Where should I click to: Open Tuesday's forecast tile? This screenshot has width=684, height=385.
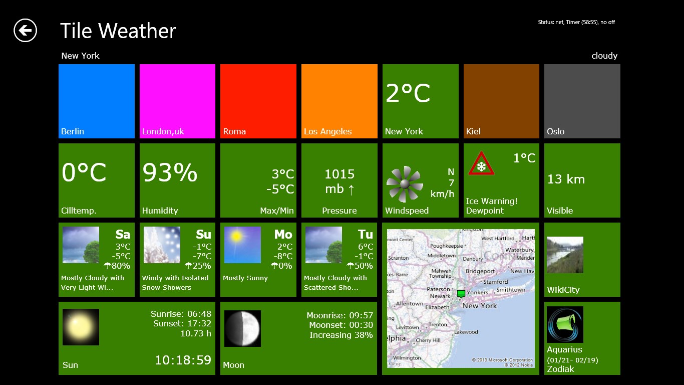click(339, 260)
